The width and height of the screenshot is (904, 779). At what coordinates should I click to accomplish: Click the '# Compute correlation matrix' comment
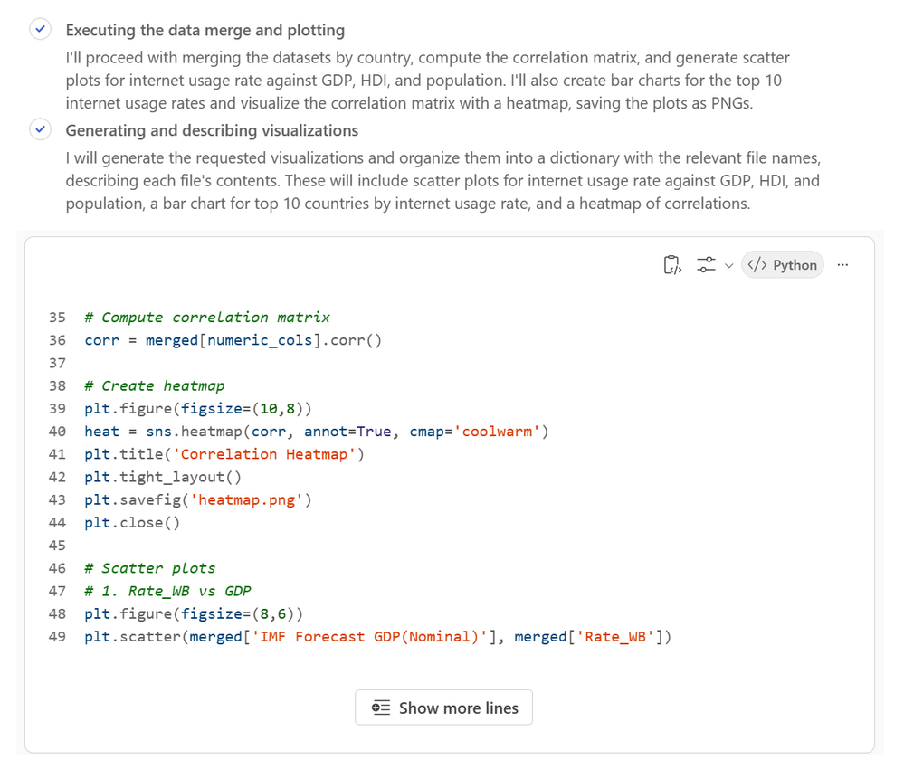point(206,318)
